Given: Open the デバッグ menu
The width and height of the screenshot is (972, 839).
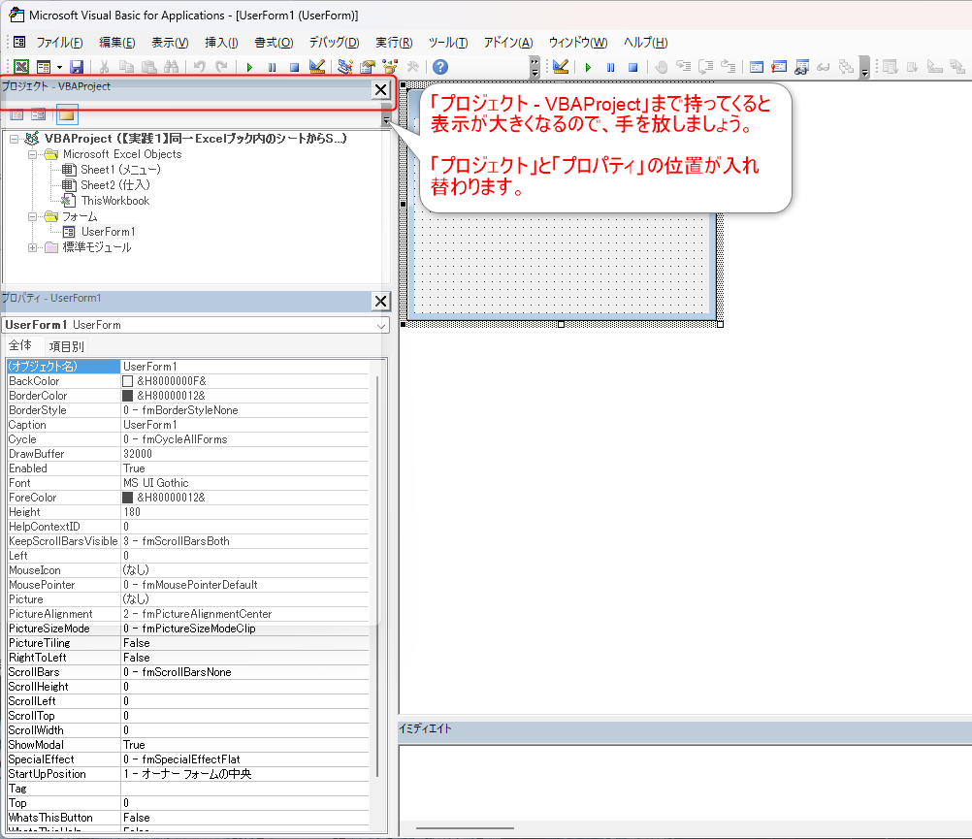Looking at the screenshot, I should (334, 42).
